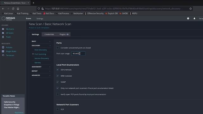The image size is (203, 114).
Task: Open the Settings top menu
Action: tap(40, 19)
